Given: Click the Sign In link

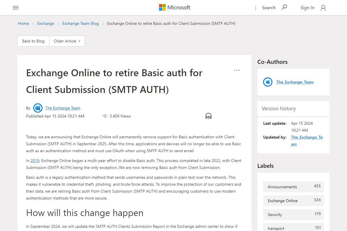Looking at the screenshot, I should [x=307, y=8].
